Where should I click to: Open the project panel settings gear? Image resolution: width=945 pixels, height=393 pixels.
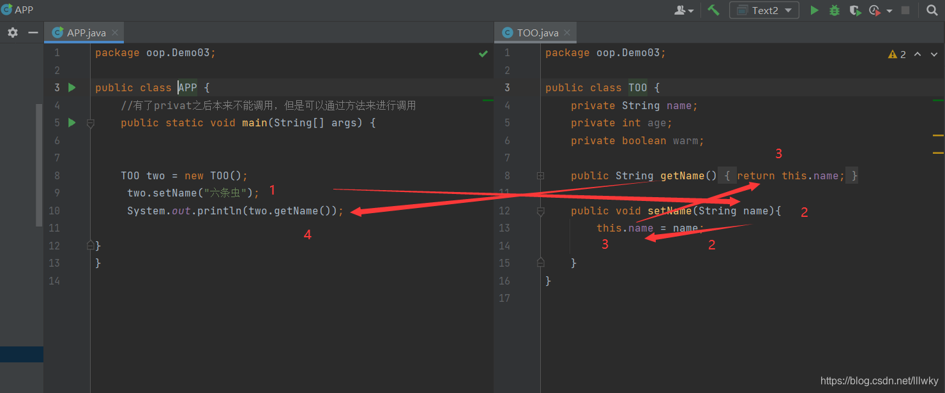pyautogui.click(x=13, y=33)
